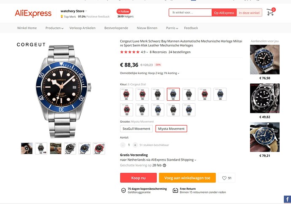Select Miyota Movement option
Viewport: 291px width, 204px height.
click(x=171, y=129)
